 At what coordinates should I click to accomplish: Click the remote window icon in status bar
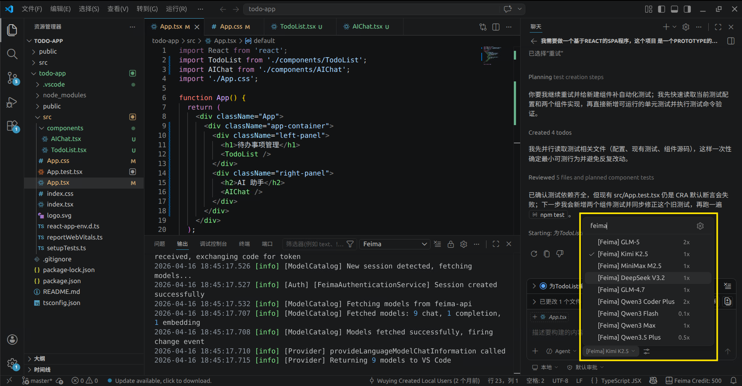tap(9, 380)
